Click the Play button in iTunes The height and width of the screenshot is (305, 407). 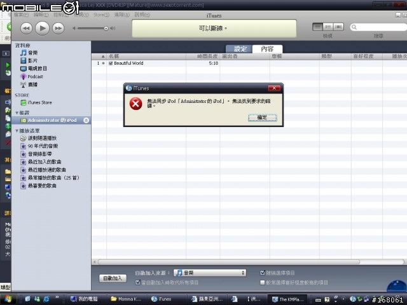[x=42, y=28]
